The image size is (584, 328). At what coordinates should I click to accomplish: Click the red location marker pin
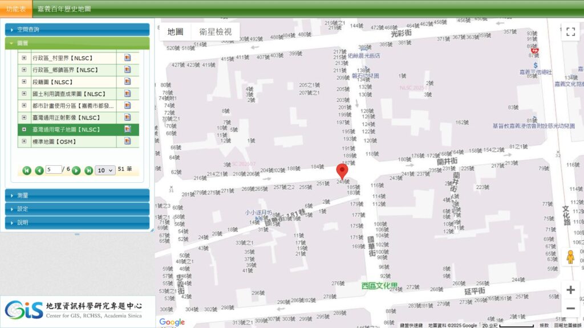click(342, 171)
